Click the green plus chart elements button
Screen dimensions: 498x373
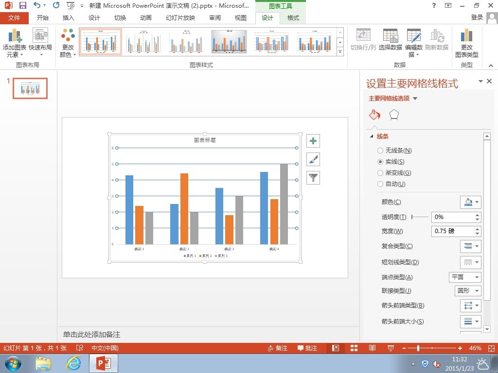tap(313, 141)
